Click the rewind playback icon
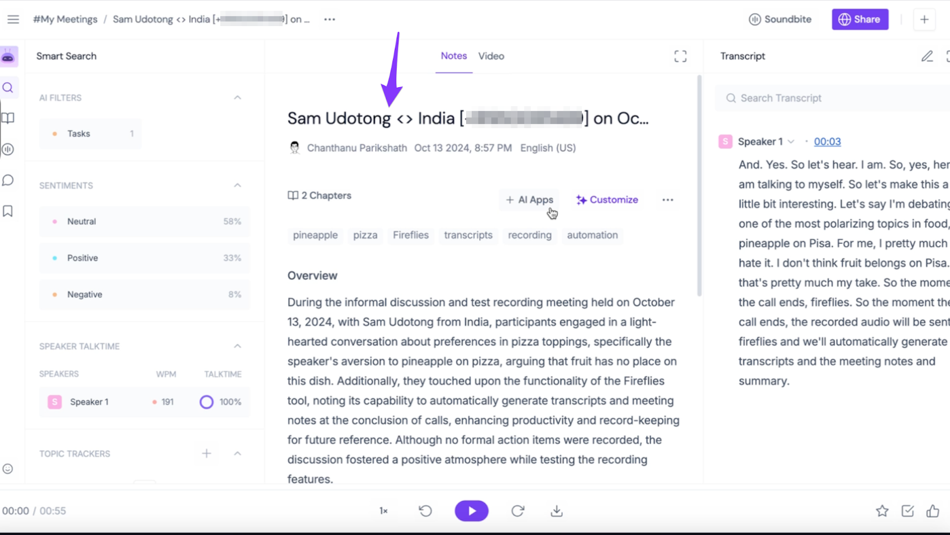The height and width of the screenshot is (535, 950). pos(425,511)
